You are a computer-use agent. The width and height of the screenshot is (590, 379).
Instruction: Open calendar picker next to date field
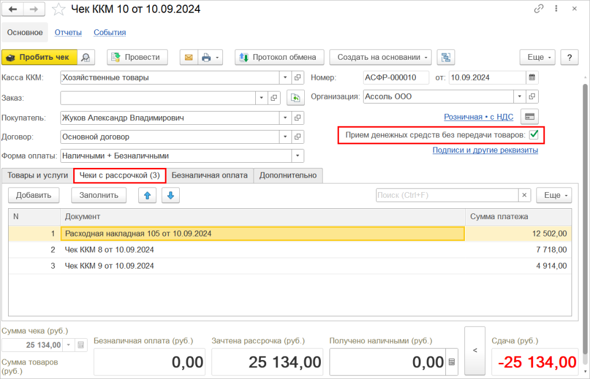(x=532, y=77)
